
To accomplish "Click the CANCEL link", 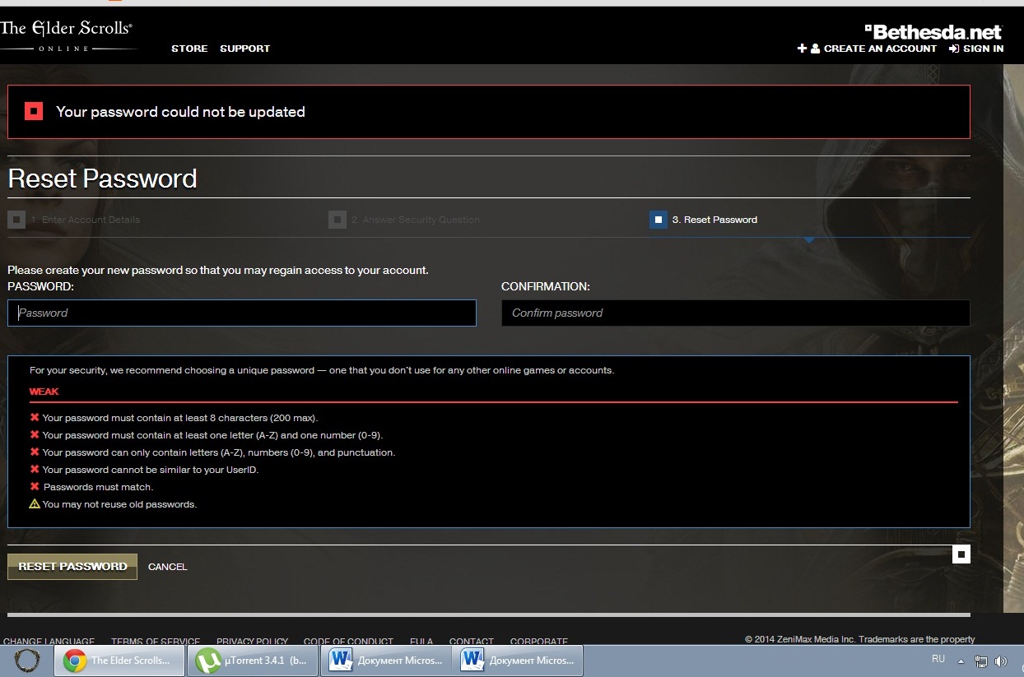I will (x=168, y=567).
